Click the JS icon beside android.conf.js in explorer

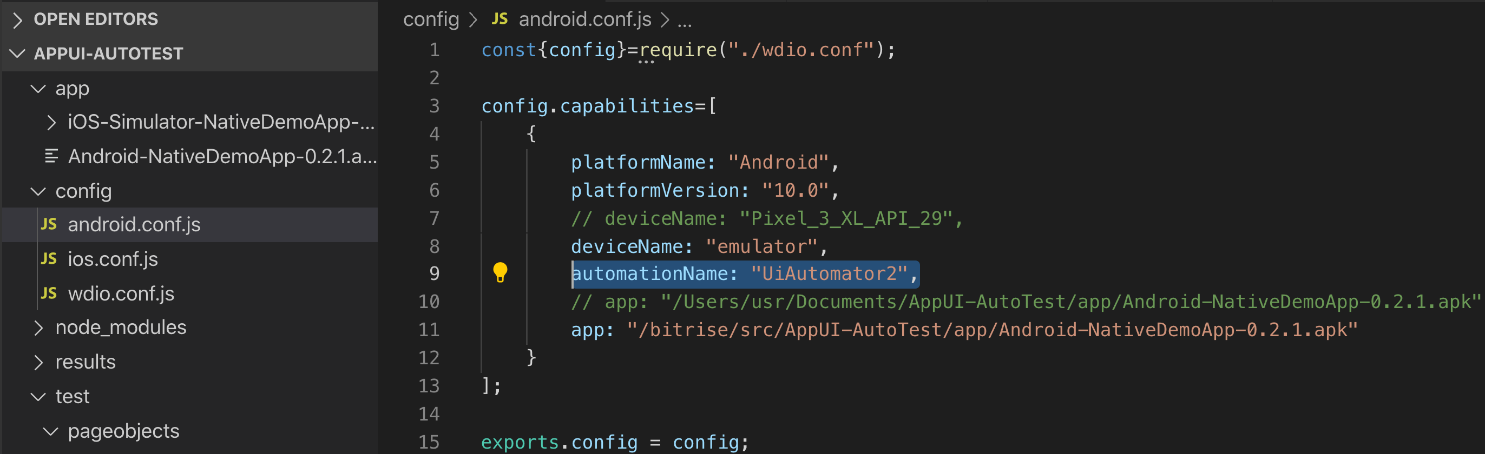[49, 224]
